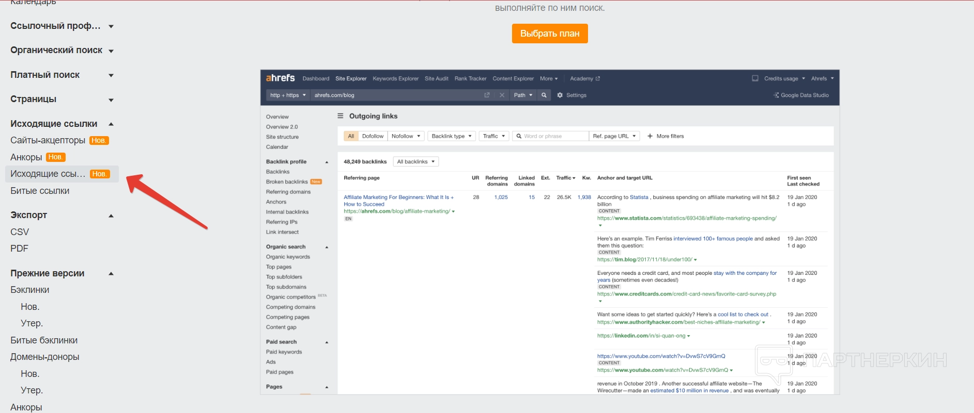The width and height of the screenshot is (974, 413).
Task: Collapse the Экспорт section arrow
Action: tap(111, 216)
